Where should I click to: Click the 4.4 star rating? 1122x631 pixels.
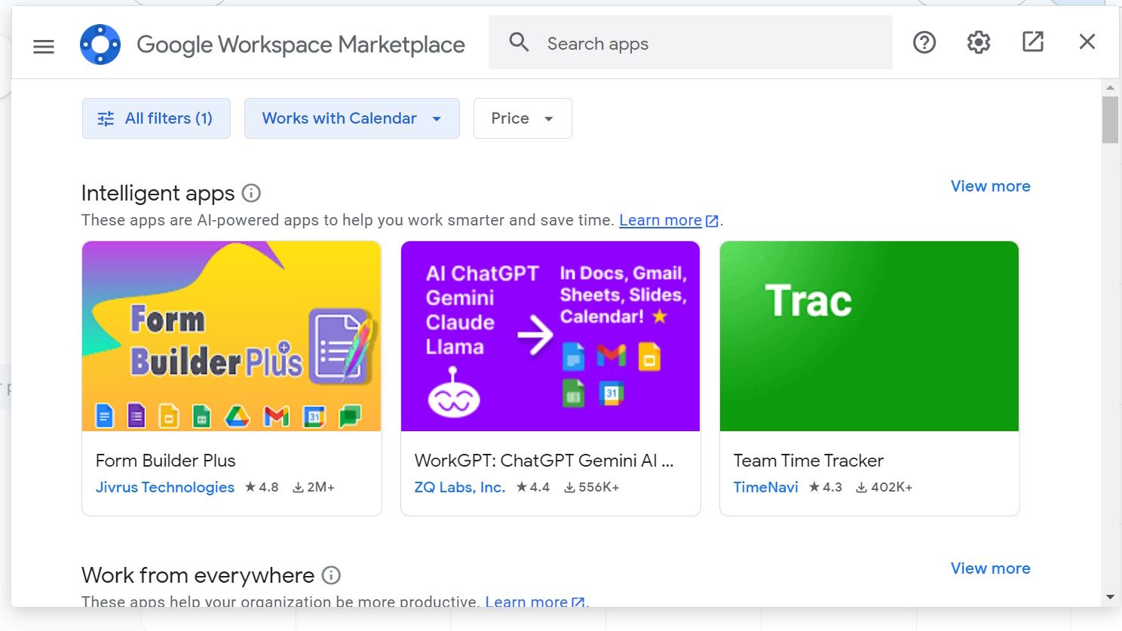tap(533, 487)
